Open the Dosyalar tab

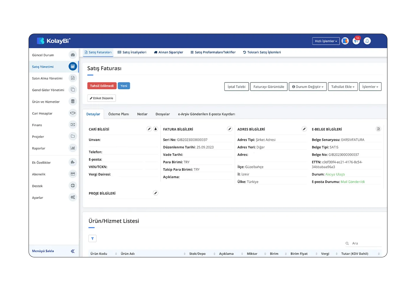coord(163,114)
